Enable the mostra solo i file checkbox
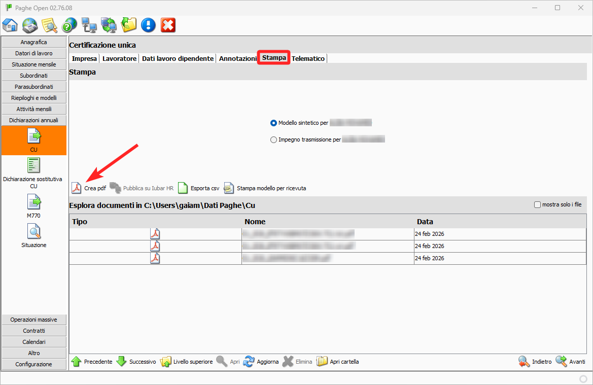This screenshot has height=385, width=593. (x=537, y=205)
